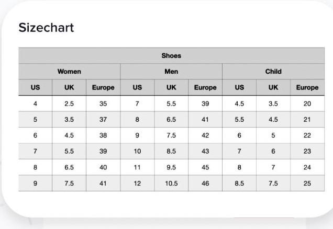Click Women's Europe size 38 cell
Image resolution: width=333 pixels, height=229 pixels.
point(103,135)
